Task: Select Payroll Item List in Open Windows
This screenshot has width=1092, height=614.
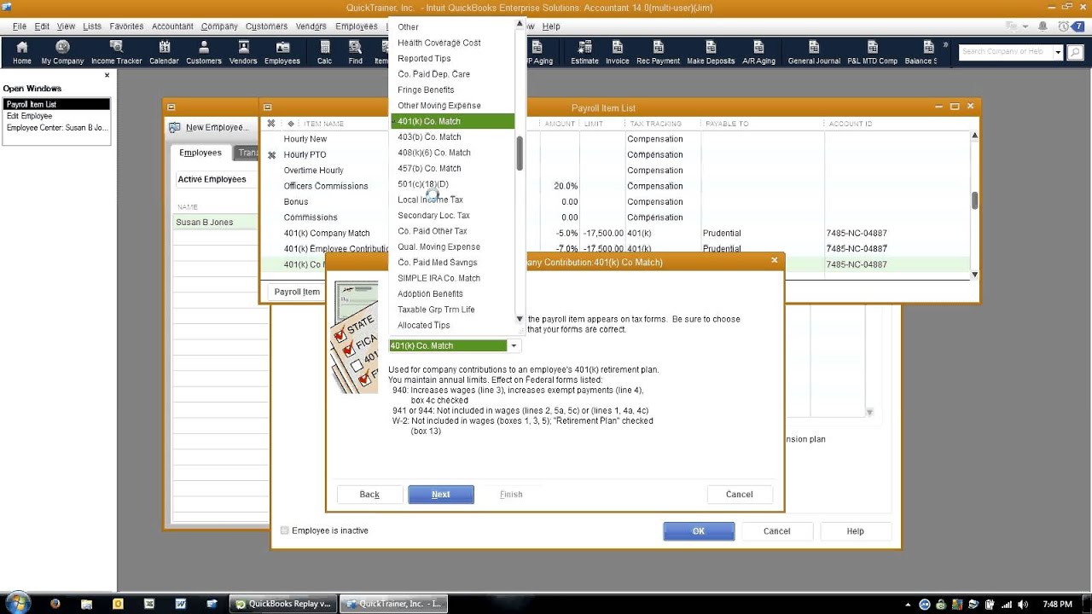Action: [56, 104]
